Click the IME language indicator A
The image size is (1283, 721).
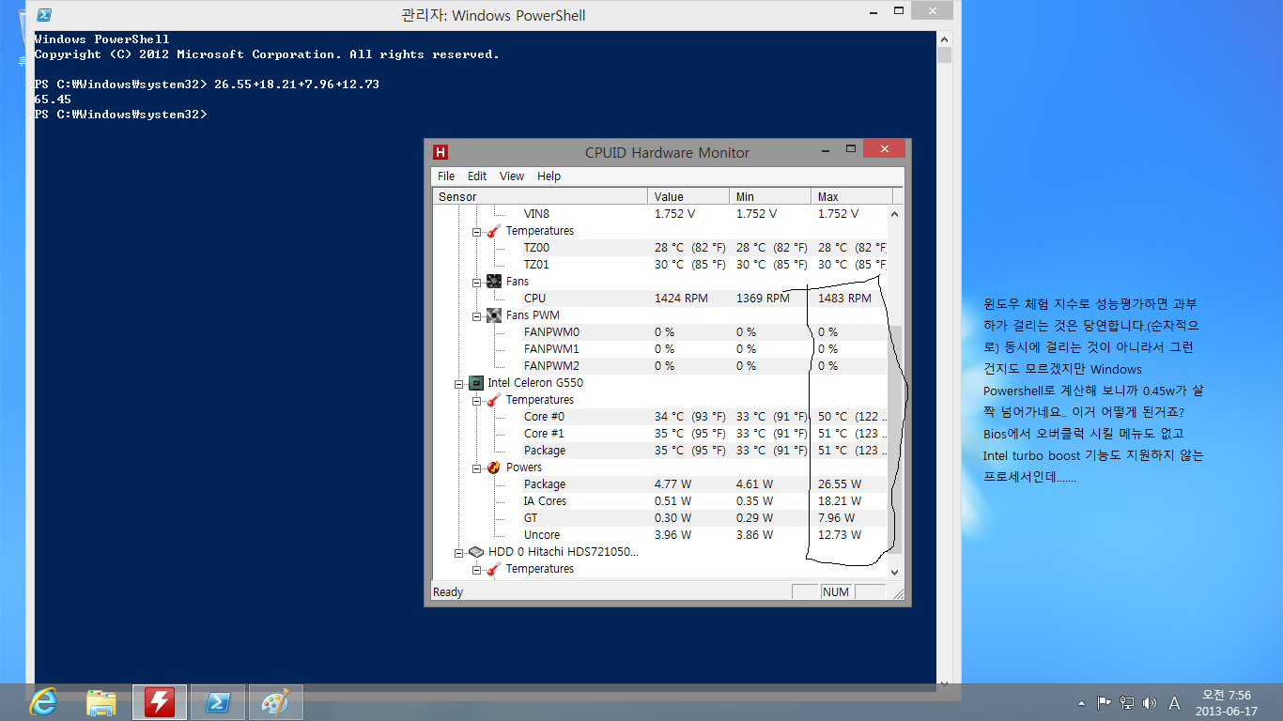(x=1174, y=702)
